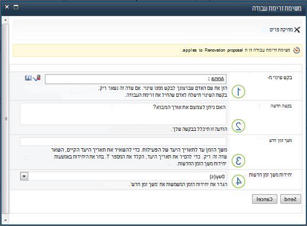Close the workflow task dialog
The height and width of the screenshot is (226, 307).
[x=7, y=7]
